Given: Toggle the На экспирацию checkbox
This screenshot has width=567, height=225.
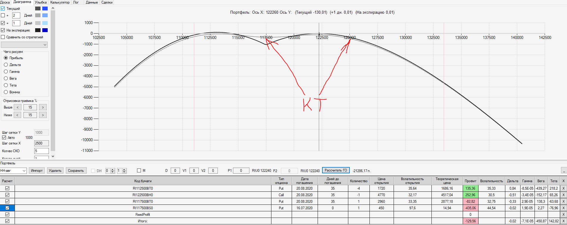Looking at the screenshot, I should [x=3, y=30].
